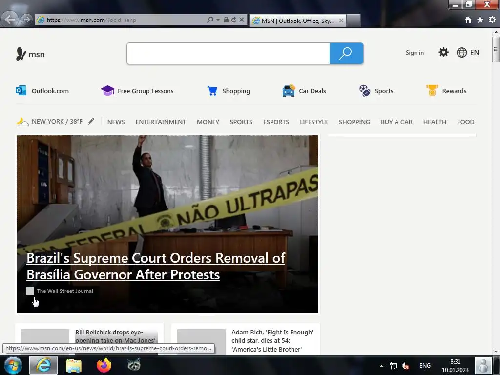Click the raccoon app taskbar icon
The height and width of the screenshot is (375, 500).
click(x=134, y=365)
